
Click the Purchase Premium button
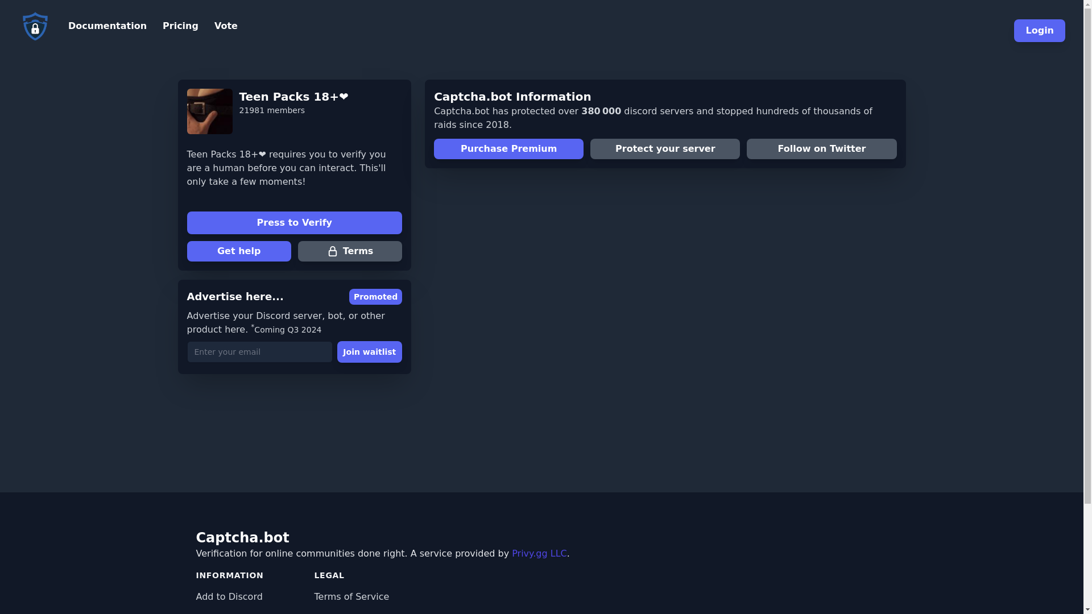point(508,149)
